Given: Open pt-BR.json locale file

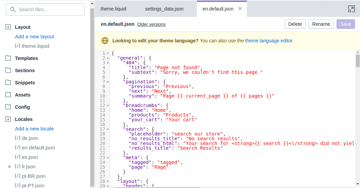Looking at the screenshot, I should [34, 176].
